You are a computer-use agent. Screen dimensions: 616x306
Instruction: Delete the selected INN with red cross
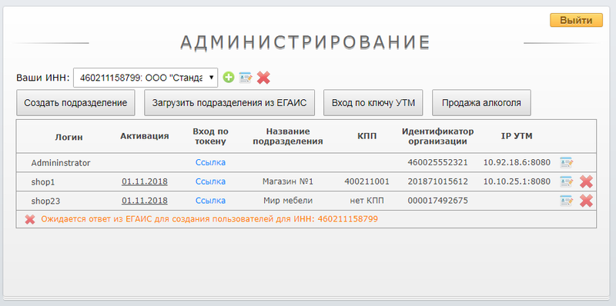click(263, 78)
